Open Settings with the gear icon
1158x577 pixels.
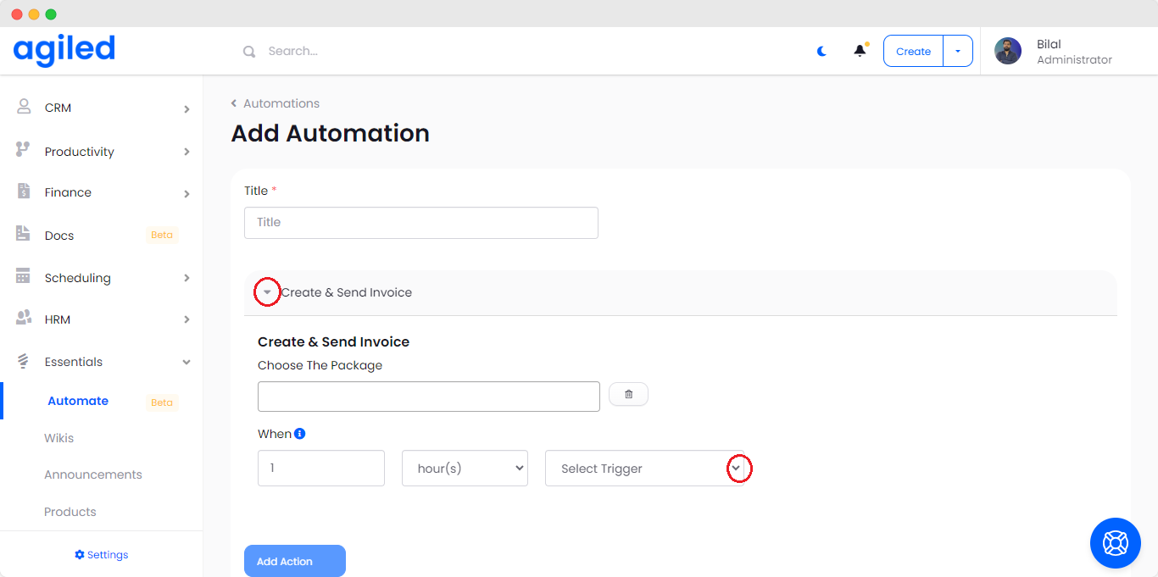click(x=80, y=555)
